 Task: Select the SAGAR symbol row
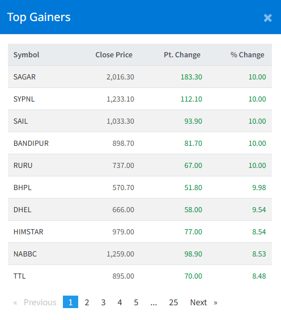click(x=140, y=77)
